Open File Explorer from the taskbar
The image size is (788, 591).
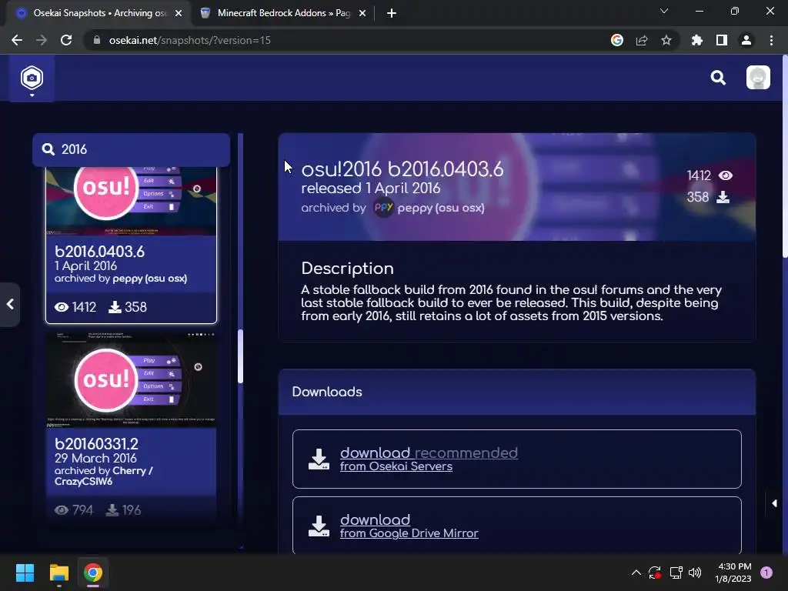point(58,573)
